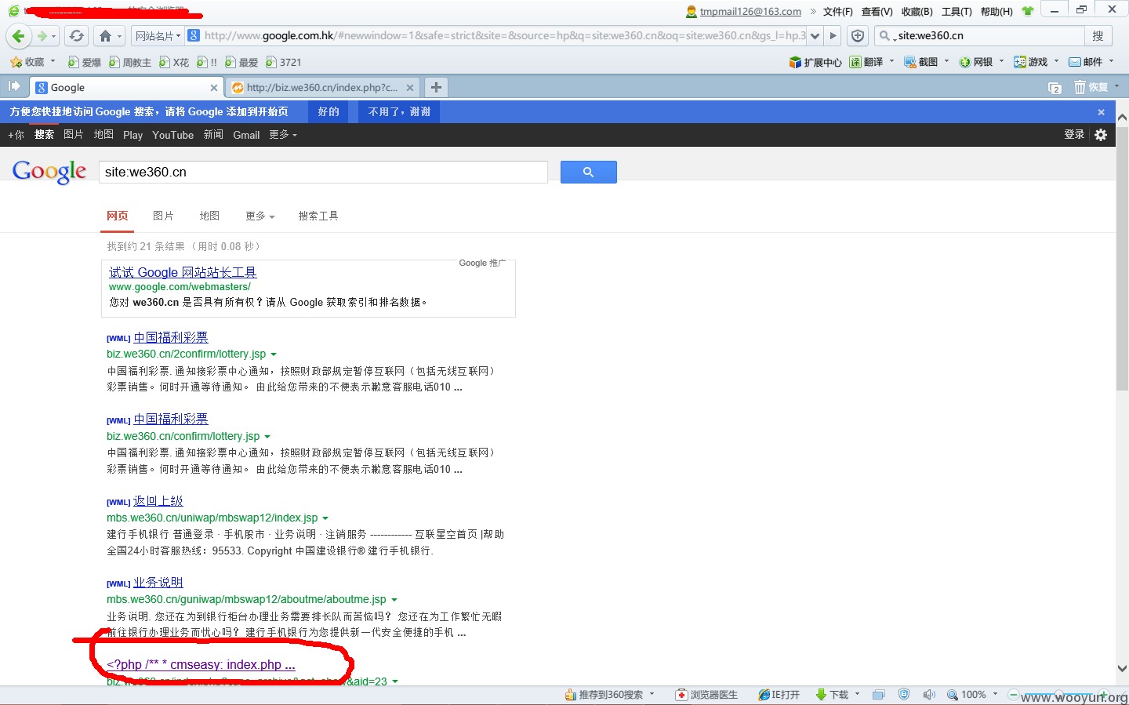The image size is (1129, 705).
Task: Click the page vertical scrollbar thumb
Action: (x=1122, y=258)
